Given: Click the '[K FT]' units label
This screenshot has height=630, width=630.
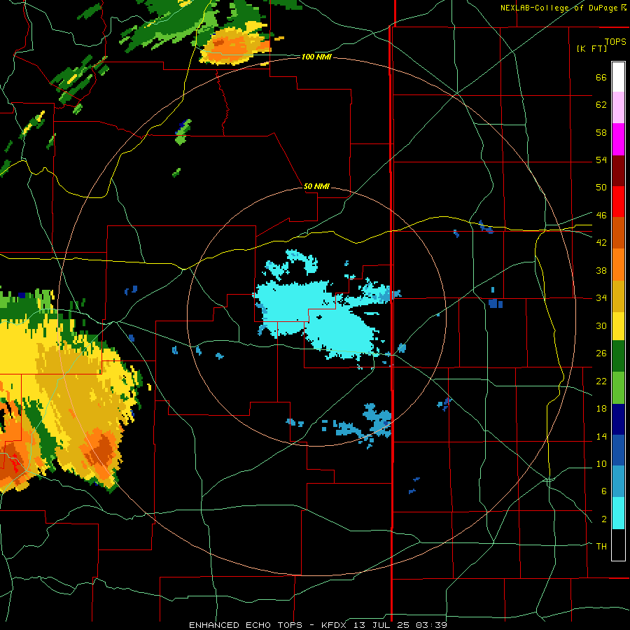Looking at the screenshot, I should [591, 49].
